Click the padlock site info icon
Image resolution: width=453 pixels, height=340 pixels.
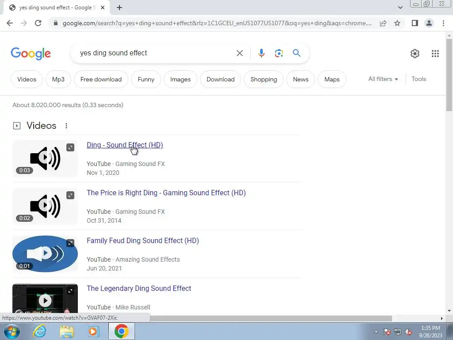[56, 23]
